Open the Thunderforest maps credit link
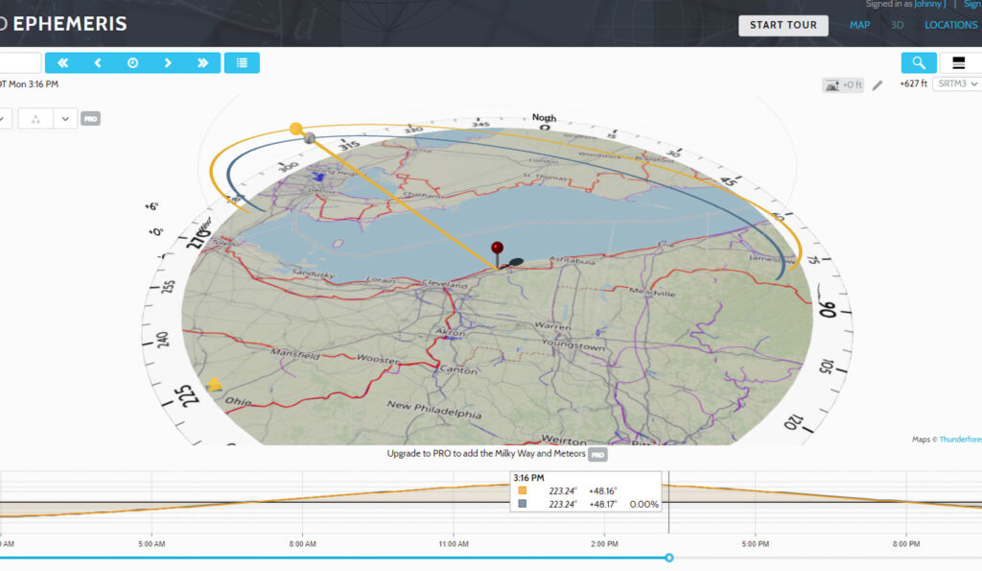This screenshot has width=982, height=571. (x=960, y=440)
